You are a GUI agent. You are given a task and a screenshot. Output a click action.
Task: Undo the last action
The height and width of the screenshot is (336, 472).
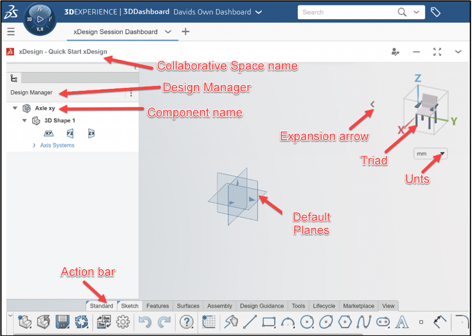click(145, 322)
